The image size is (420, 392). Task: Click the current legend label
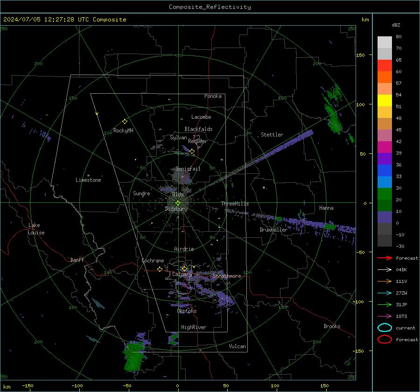pyautogui.click(x=406, y=328)
